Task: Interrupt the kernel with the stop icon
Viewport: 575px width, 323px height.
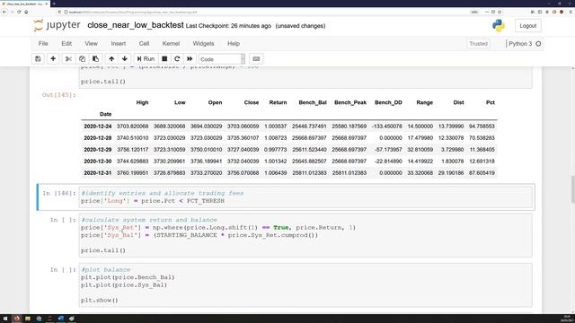Action: pyautogui.click(x=164, y=59)
